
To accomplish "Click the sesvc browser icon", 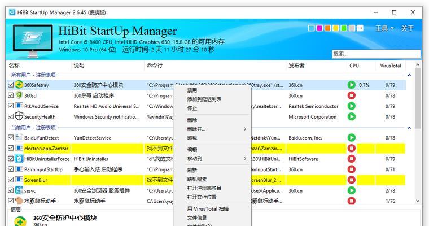I will click(x=19, y=190).
